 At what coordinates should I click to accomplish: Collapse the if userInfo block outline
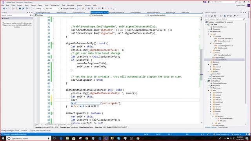pos(53,60)
